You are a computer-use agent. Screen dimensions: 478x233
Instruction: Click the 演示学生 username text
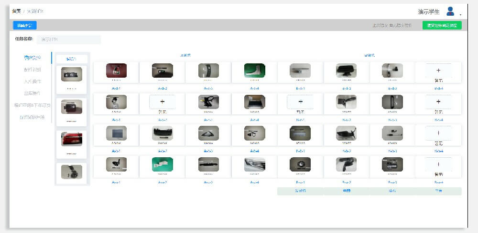428,11
